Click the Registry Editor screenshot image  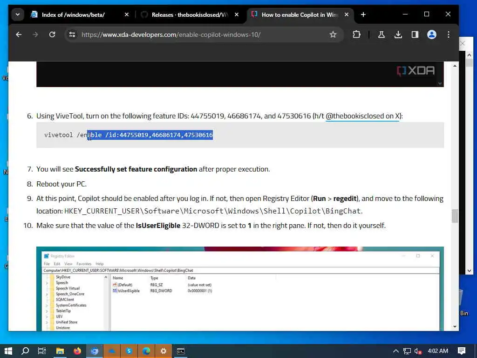240,289
